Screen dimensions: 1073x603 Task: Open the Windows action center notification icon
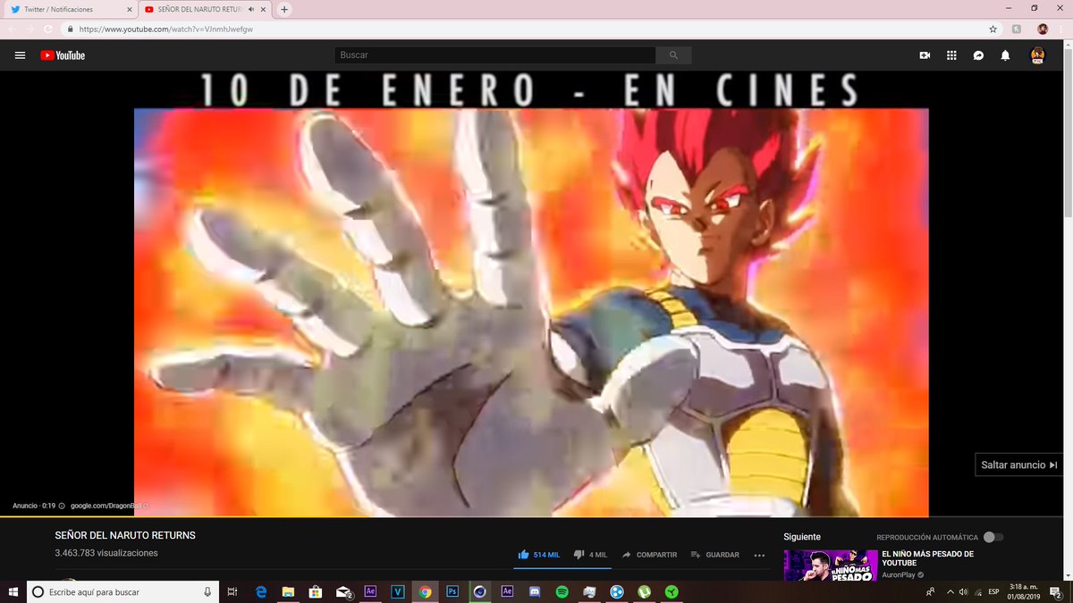1057,591
